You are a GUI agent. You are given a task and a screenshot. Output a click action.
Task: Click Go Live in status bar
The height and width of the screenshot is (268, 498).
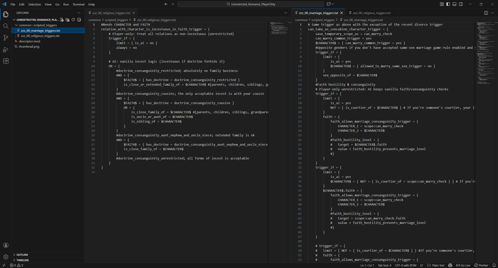pos(463,265)
